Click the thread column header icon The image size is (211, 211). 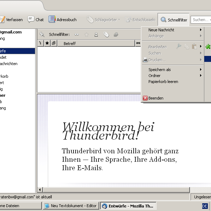(x=40, y=43)
